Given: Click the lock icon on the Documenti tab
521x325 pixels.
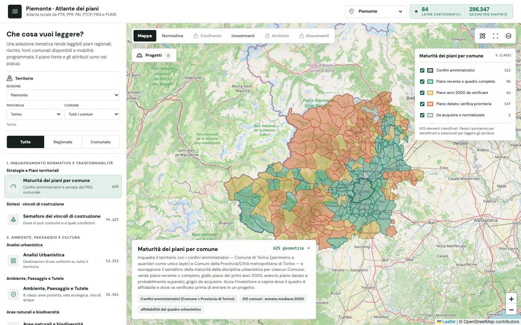Looking at the screenshot, I should point(301,36).
